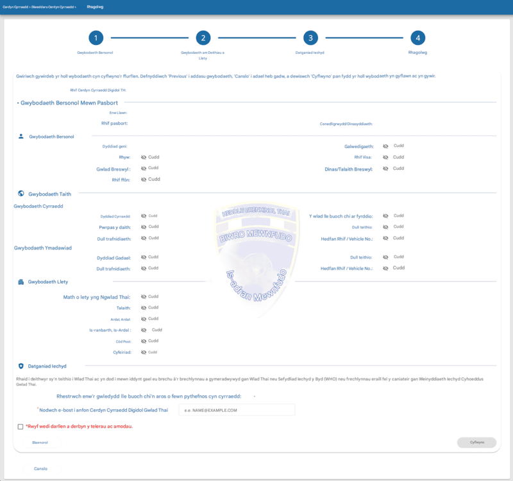Click the person icon beside Gwybodaeth Bersonol
This screenshot has height=481, width=513.
point(21,136)
